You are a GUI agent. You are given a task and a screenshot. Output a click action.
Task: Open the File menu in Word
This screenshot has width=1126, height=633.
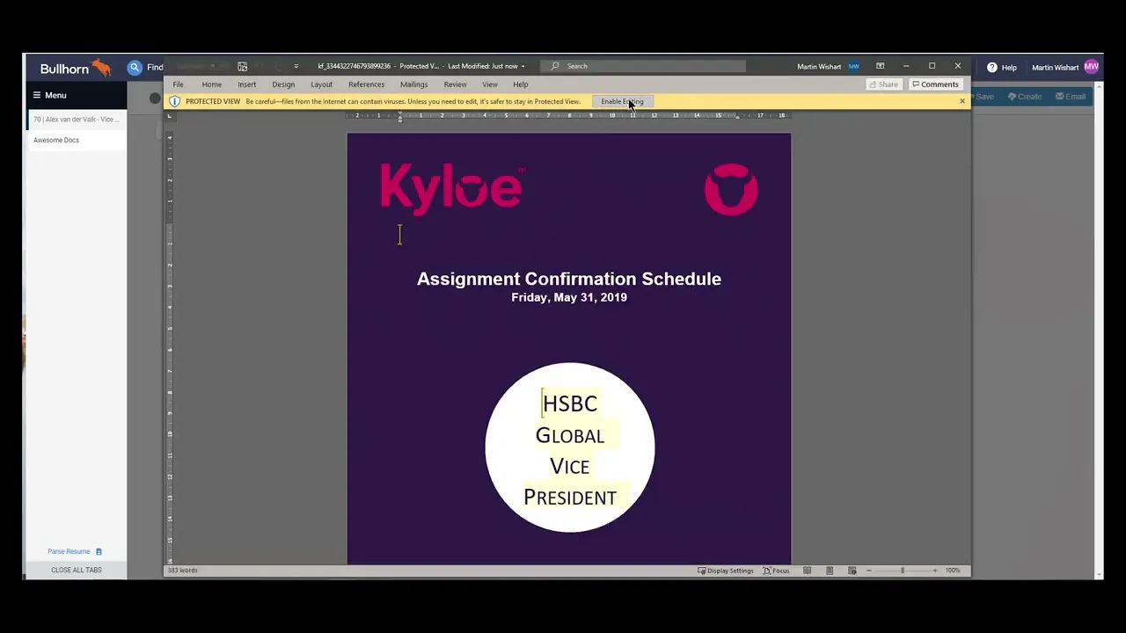[x=178, y=84]
